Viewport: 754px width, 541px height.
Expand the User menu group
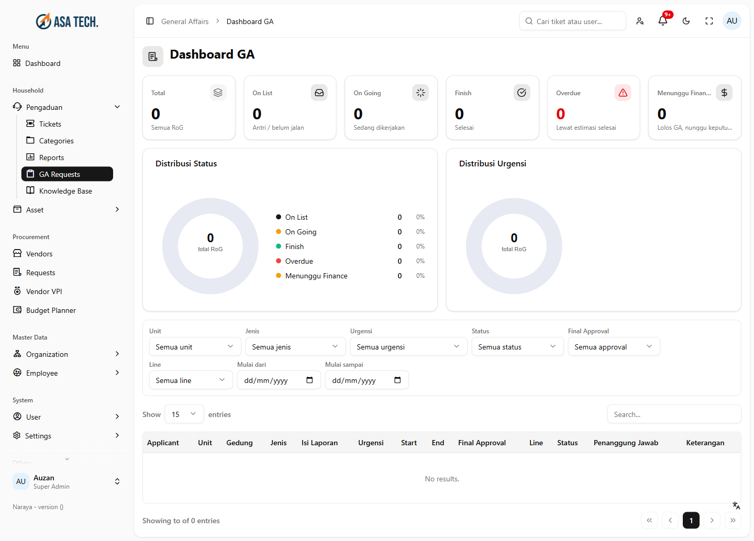[x=67, y=417]
